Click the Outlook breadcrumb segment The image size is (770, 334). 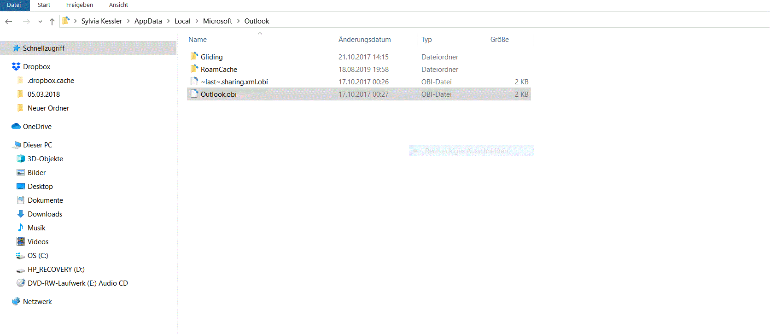tap(257, 21)
